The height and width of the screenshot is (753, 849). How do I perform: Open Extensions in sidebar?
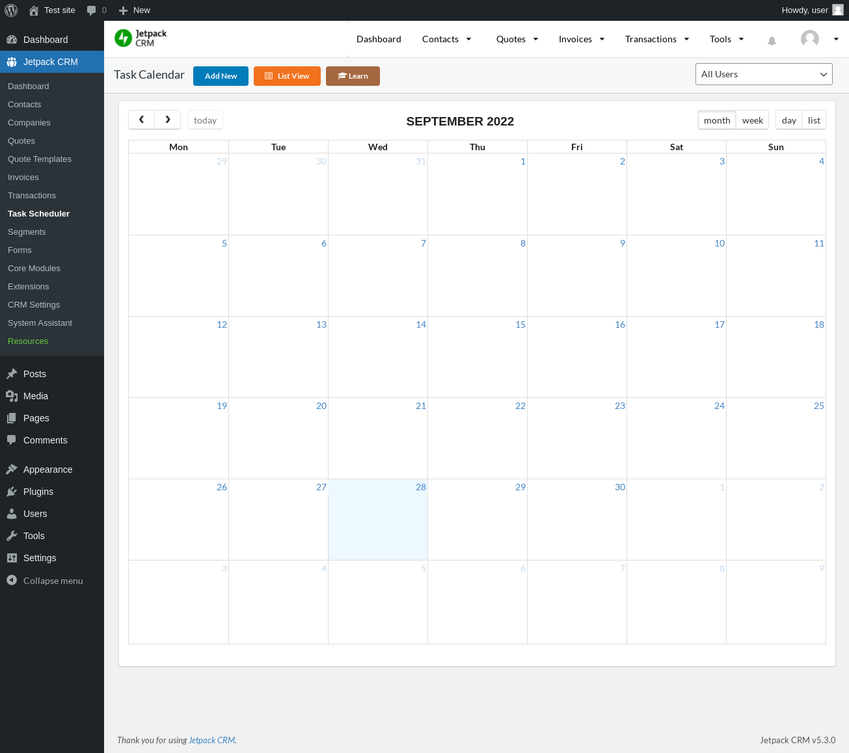[28, 286]
